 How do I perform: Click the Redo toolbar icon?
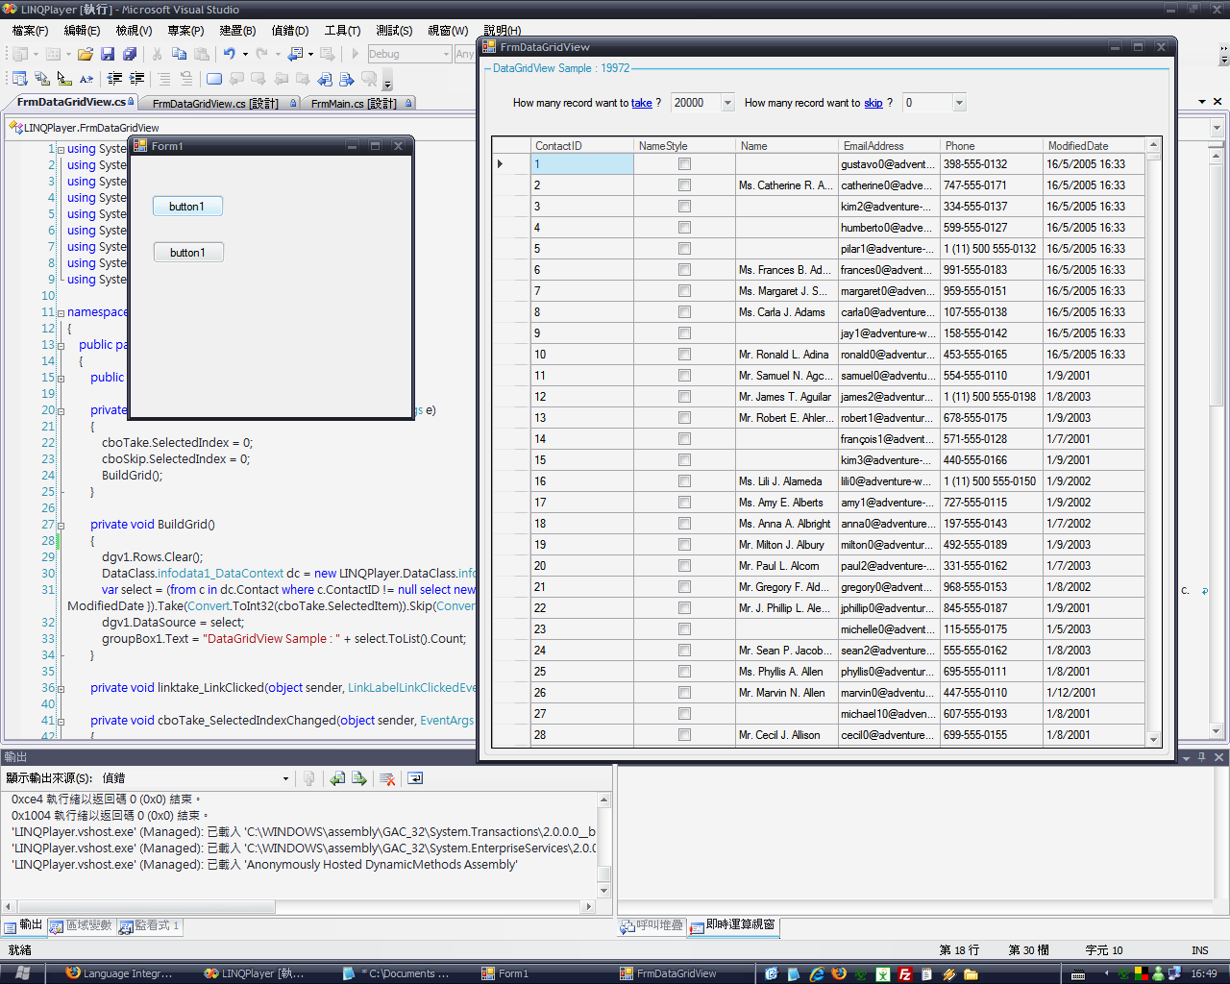(261, 54)
